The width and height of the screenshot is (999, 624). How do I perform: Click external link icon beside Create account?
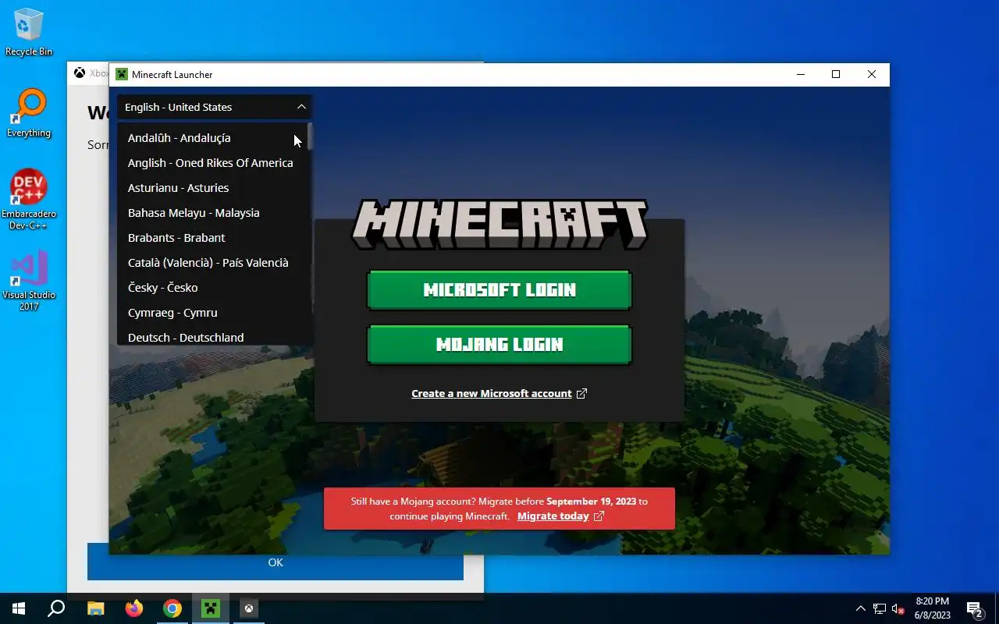[581, 394]
